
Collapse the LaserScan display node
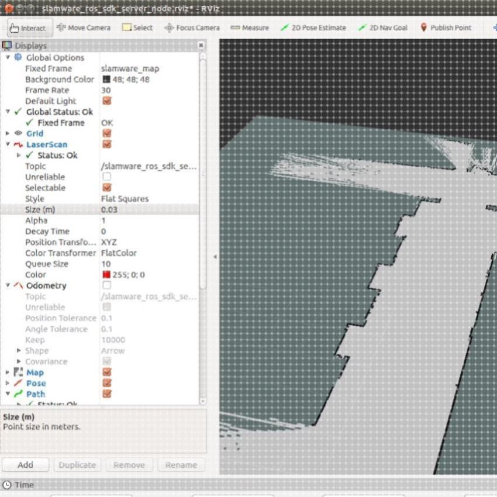tap(8, 144)
